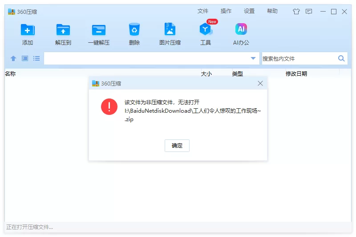Click the 删除 (Delete) trash icon
This screenshot has height=237, width=356.
tap(134, 30)
